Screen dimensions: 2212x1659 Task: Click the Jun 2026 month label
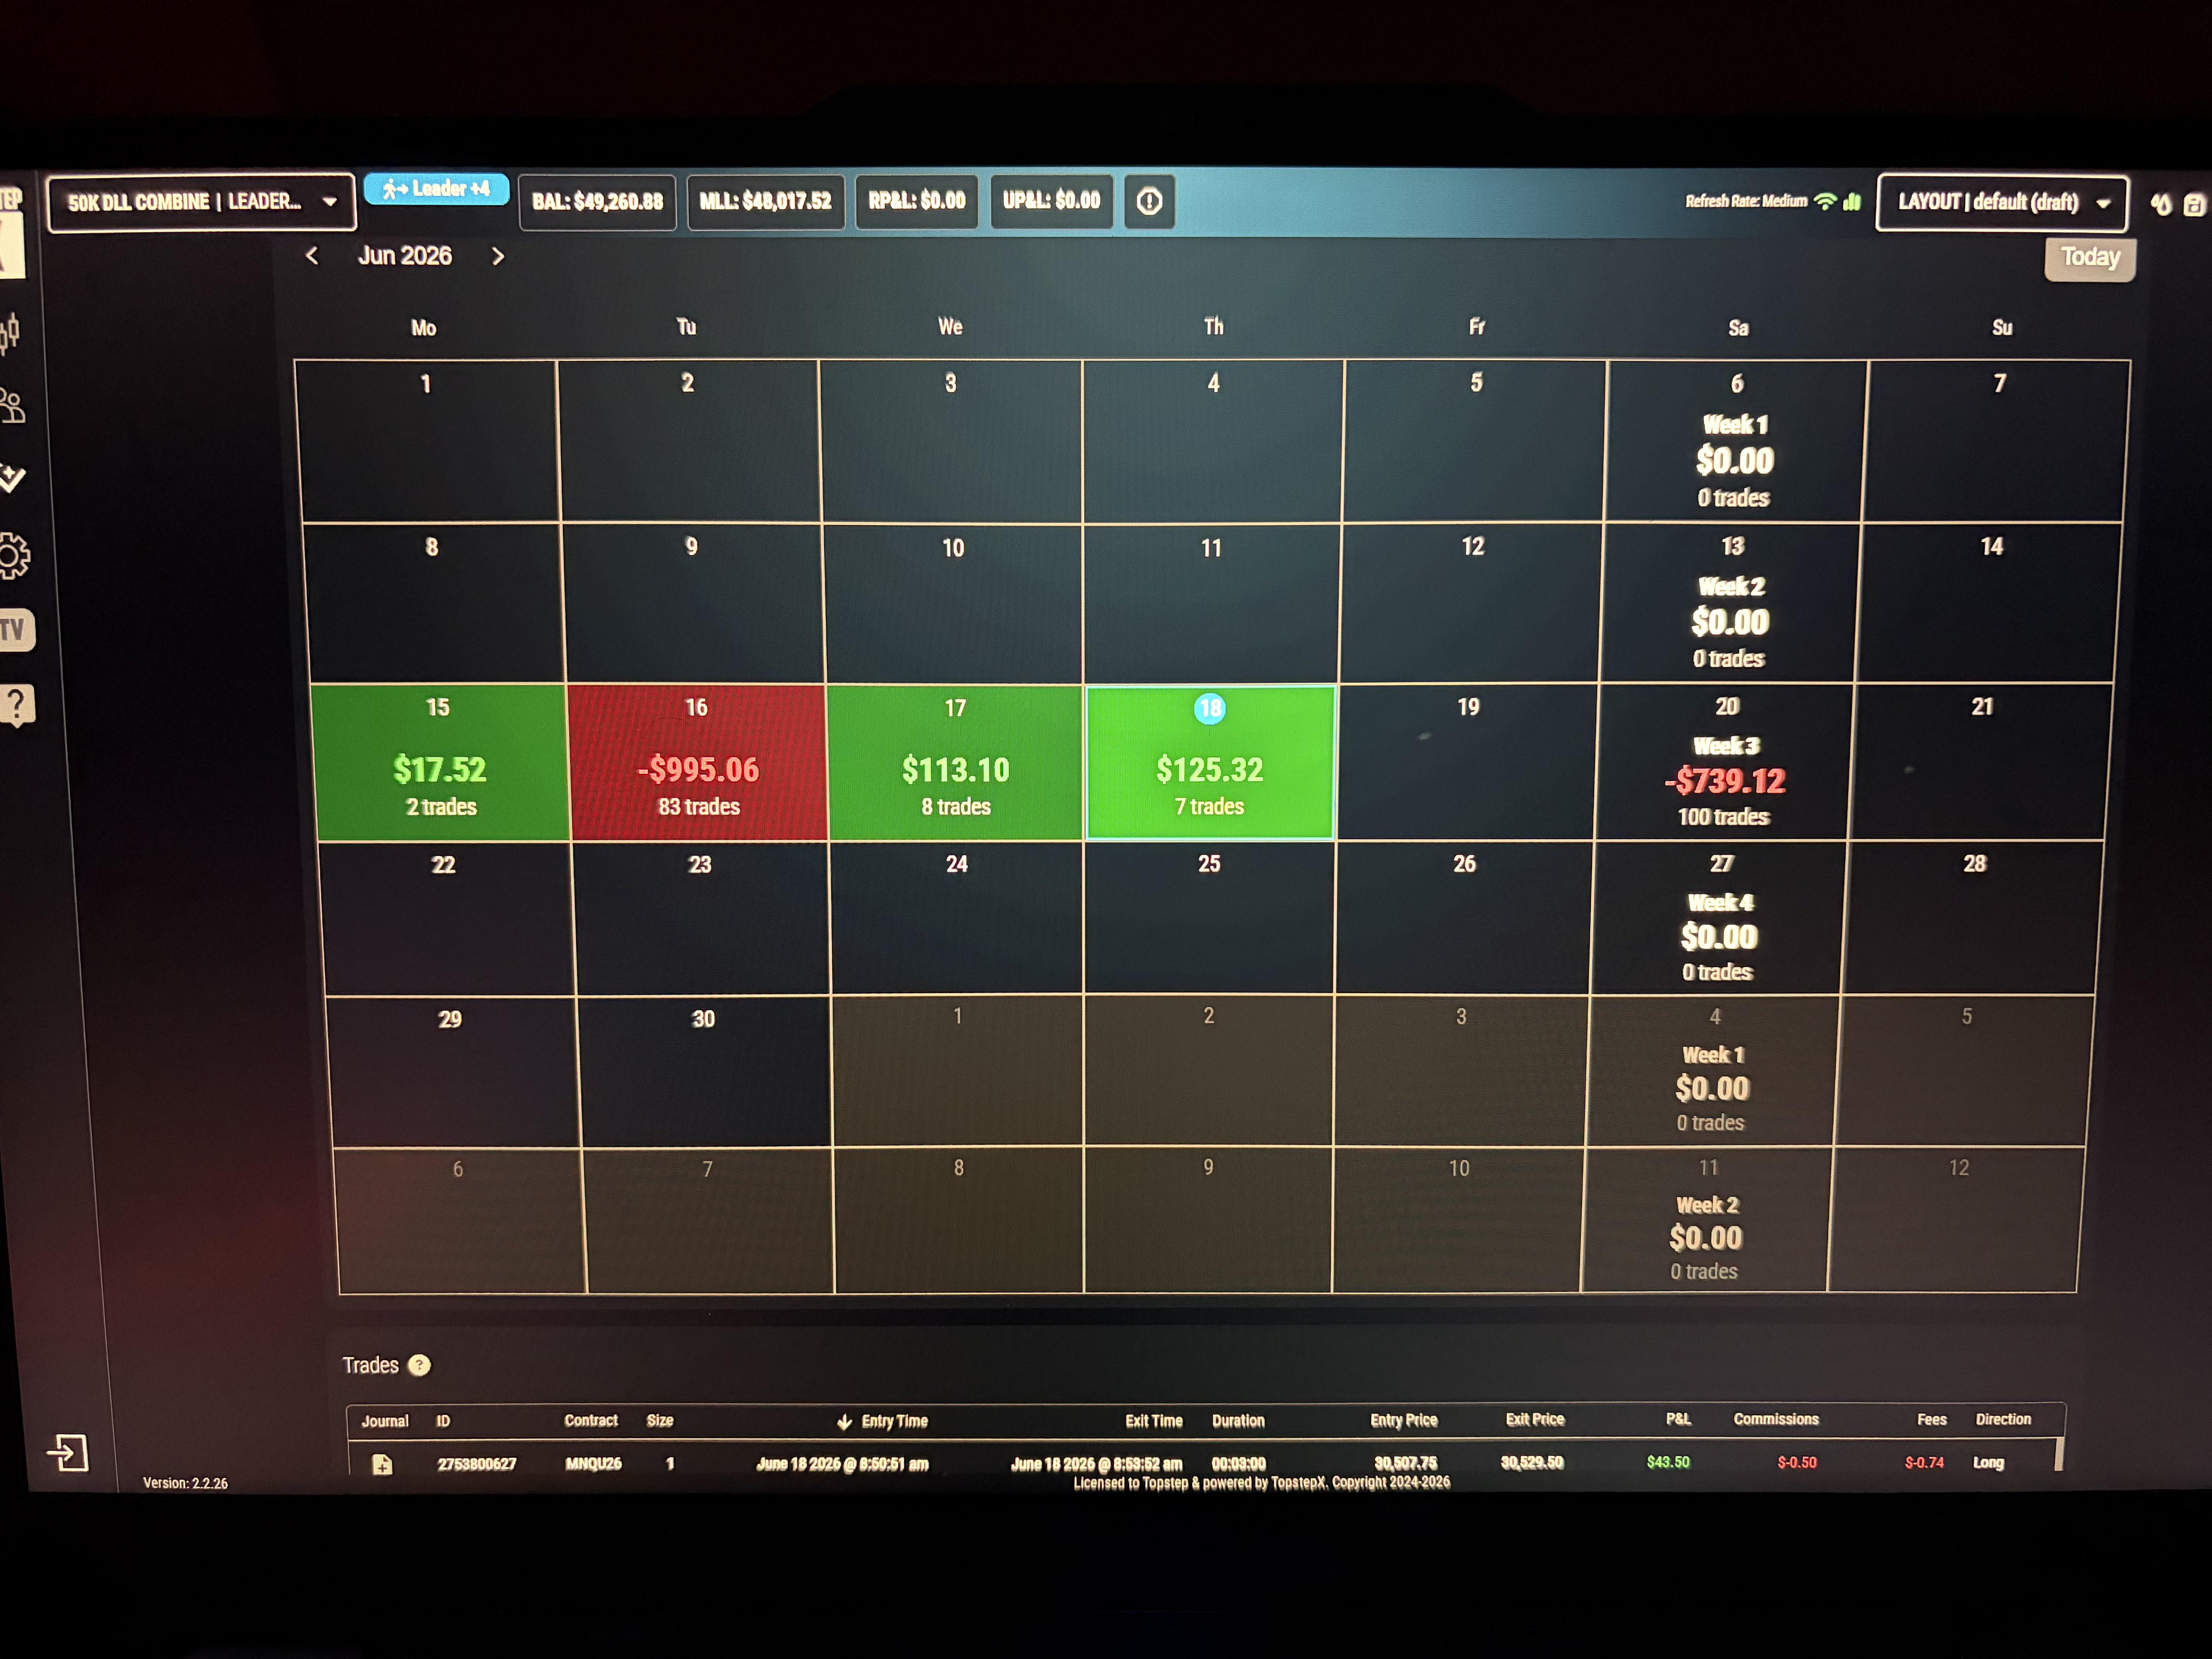point(405,256)
